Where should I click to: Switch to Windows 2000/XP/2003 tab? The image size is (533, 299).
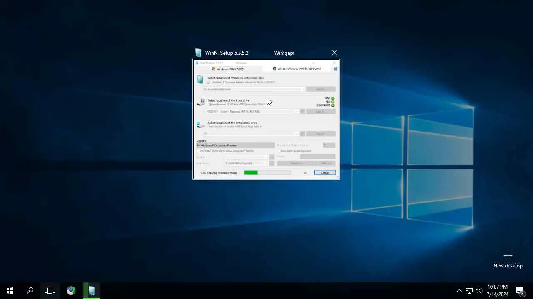pyautogui.click(x=228, y=69)
